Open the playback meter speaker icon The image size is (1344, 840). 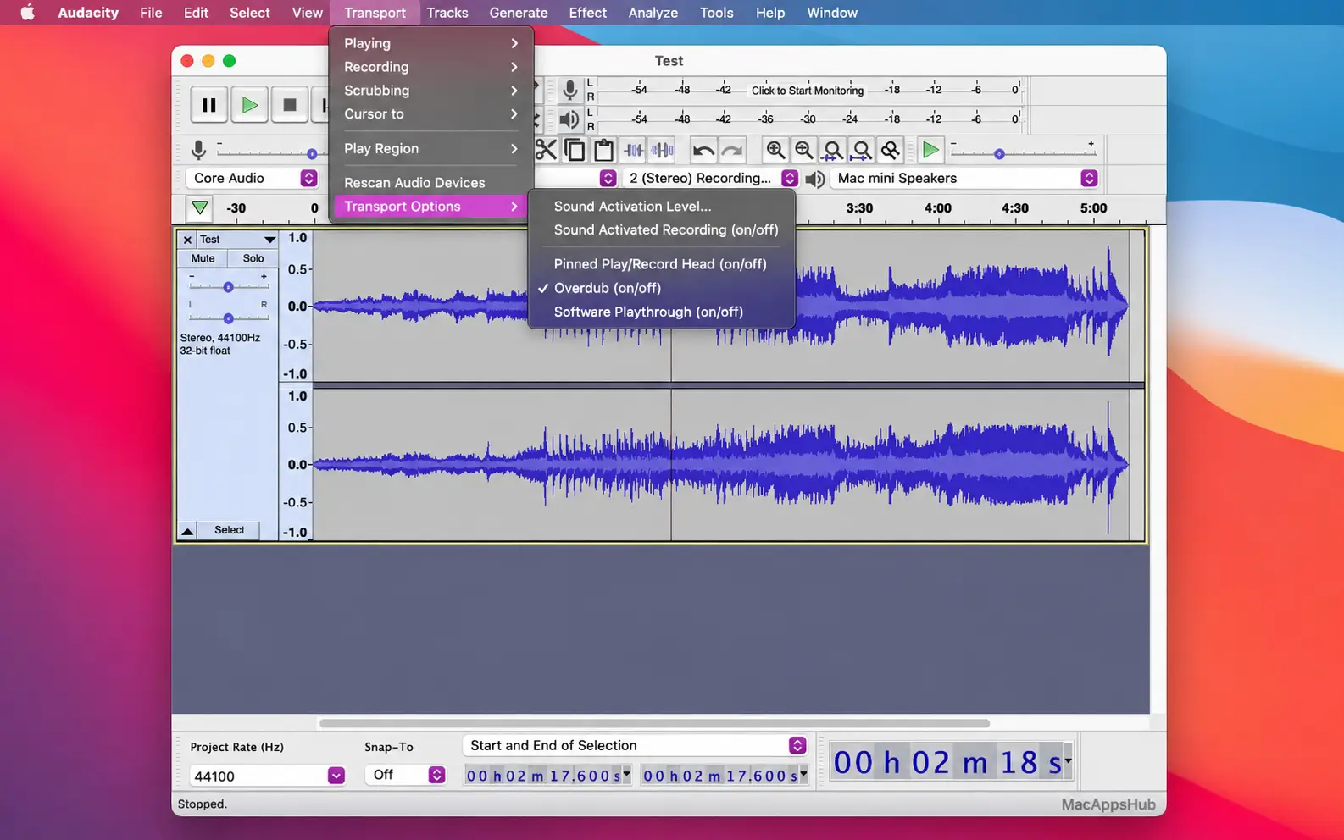570,119
